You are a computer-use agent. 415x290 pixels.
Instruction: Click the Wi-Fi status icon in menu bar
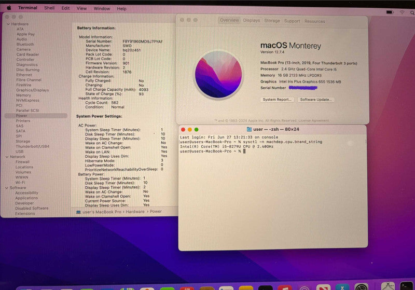pyautogui.click(x=402, y=12)
